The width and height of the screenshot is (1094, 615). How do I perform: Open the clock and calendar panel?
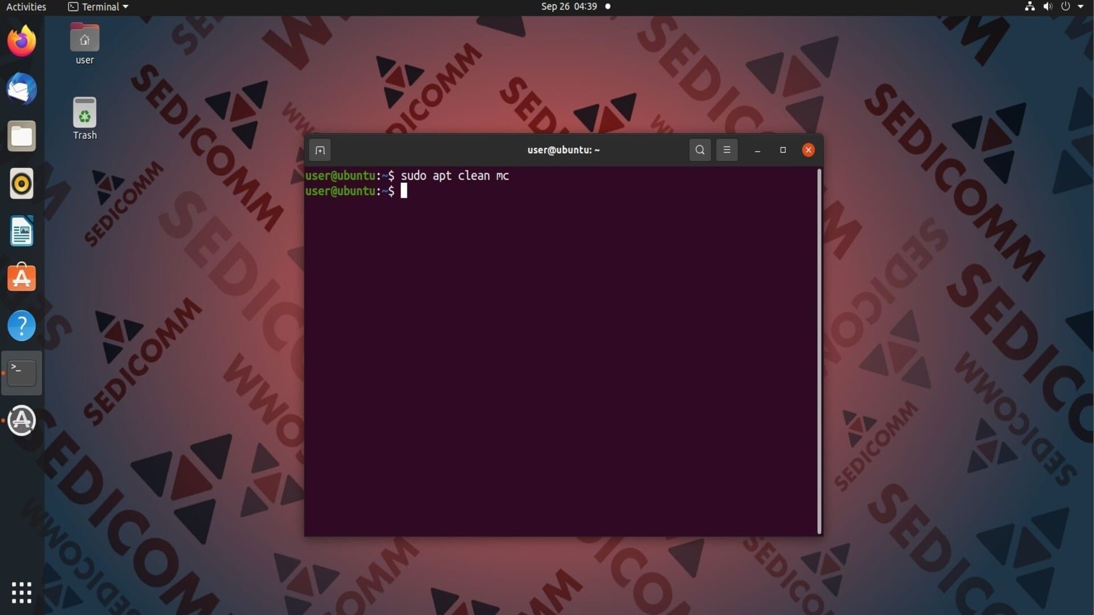coord(569,7)
